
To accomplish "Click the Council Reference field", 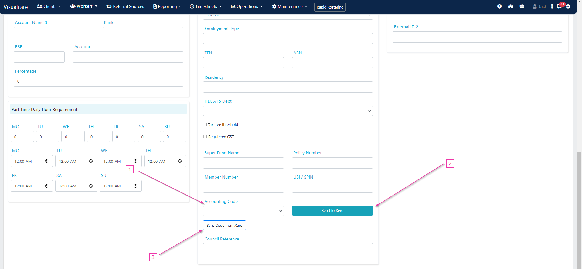I will (288, 249).
